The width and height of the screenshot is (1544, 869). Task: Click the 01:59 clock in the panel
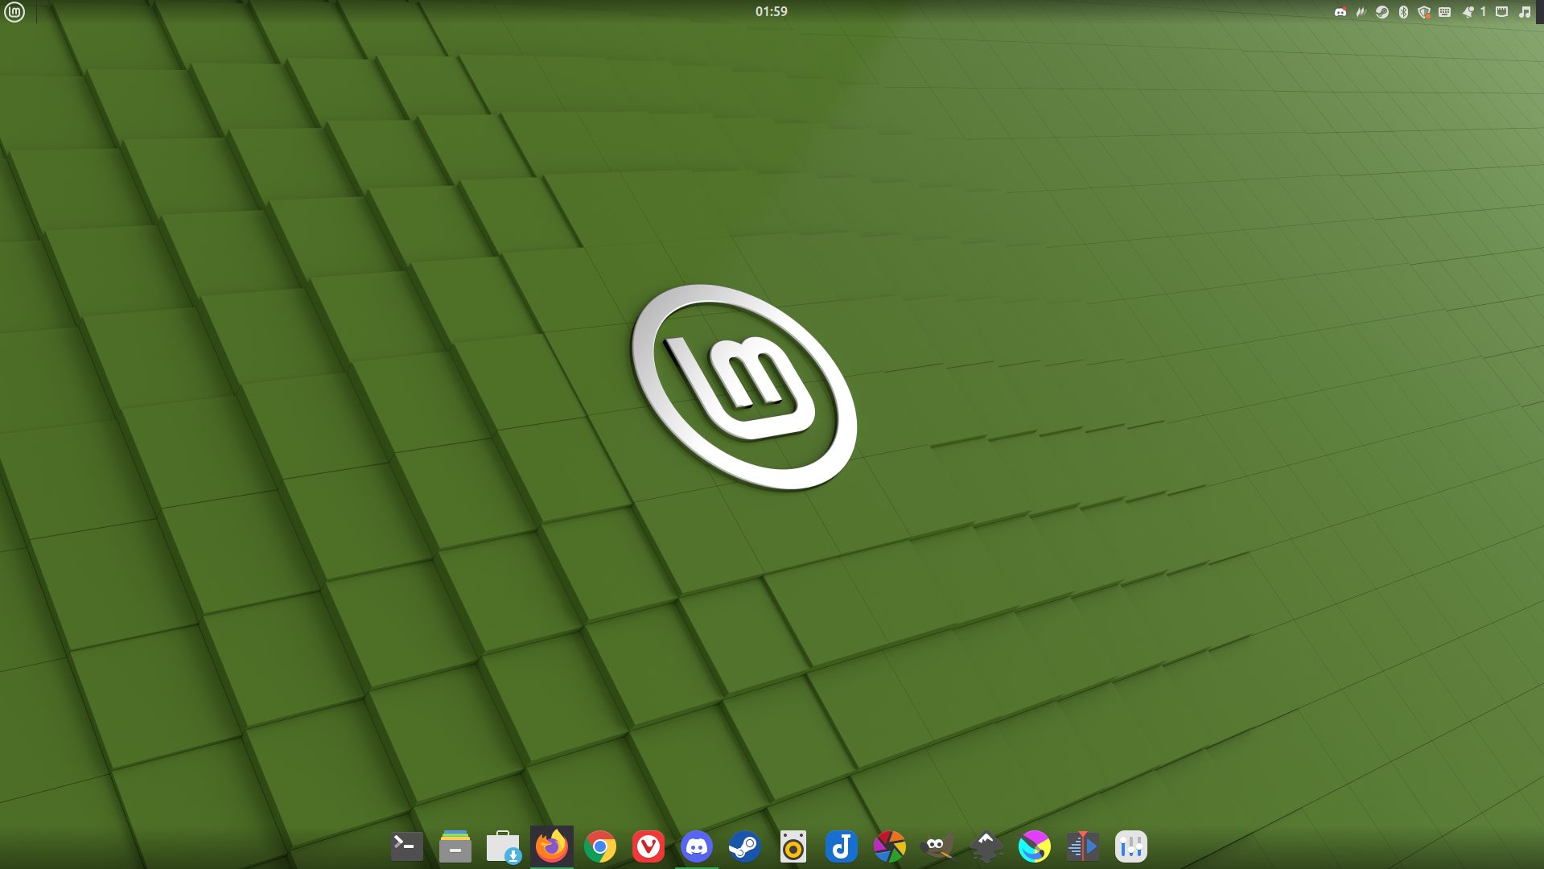click(x=771, y=11)
